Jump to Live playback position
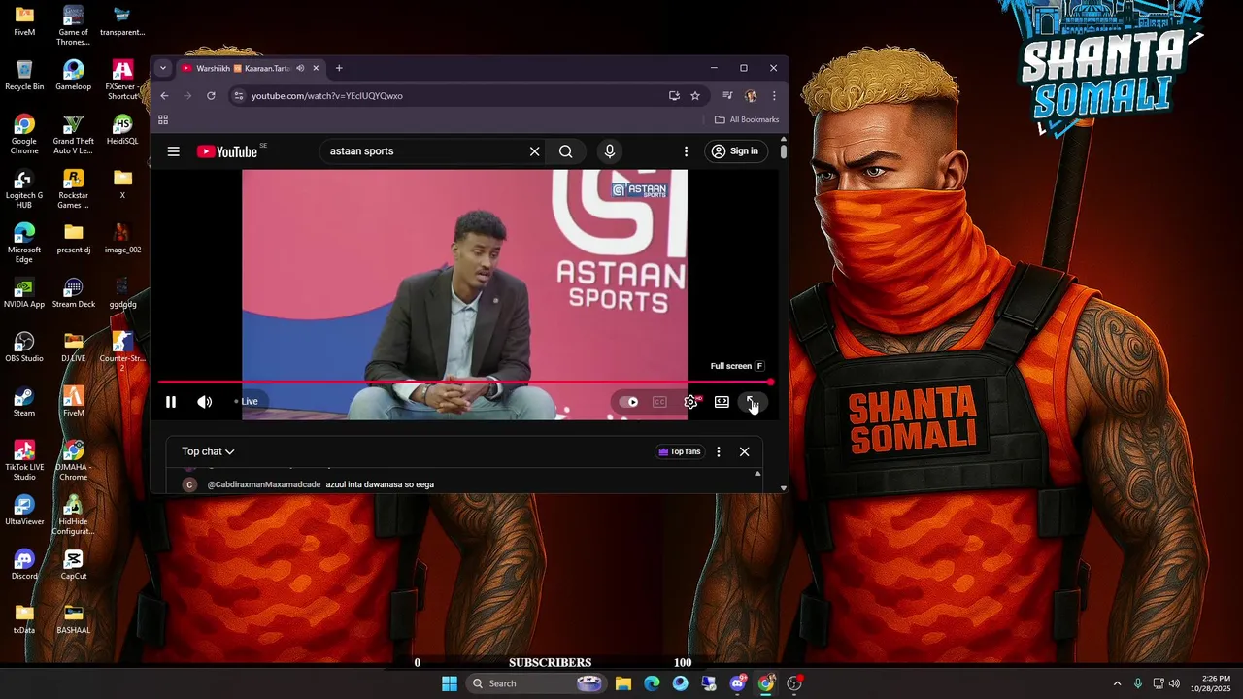 (x=247, y=402)
